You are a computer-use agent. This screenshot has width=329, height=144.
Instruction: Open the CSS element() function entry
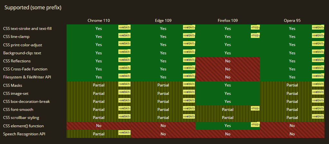[x=23, y=126]
